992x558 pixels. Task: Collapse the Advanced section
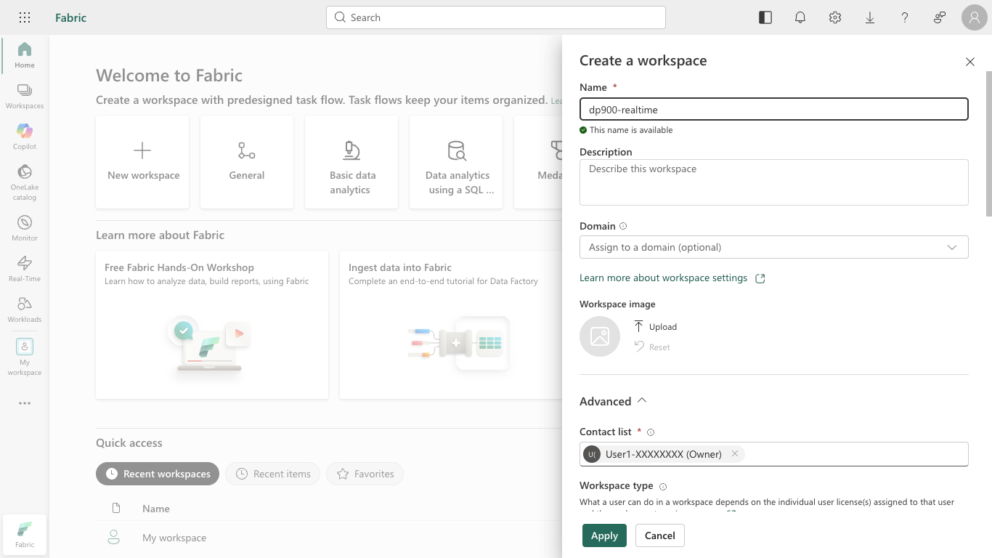point(613,401)
